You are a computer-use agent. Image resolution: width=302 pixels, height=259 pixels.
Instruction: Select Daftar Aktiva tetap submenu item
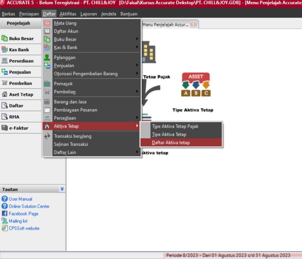[x=171, y=143]
